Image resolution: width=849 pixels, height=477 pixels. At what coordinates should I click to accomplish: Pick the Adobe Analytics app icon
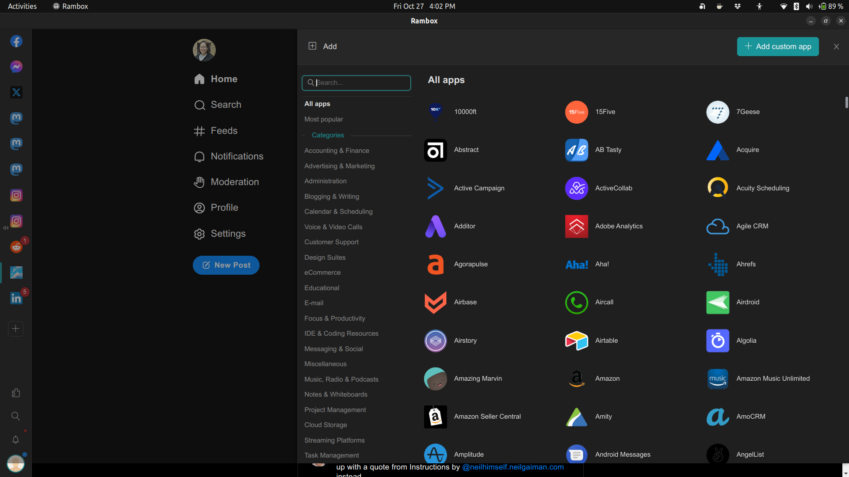[577, 226]
